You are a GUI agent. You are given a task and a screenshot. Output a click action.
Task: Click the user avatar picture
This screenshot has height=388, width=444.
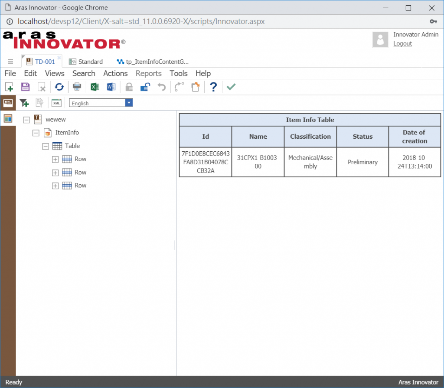click(380, 39)
